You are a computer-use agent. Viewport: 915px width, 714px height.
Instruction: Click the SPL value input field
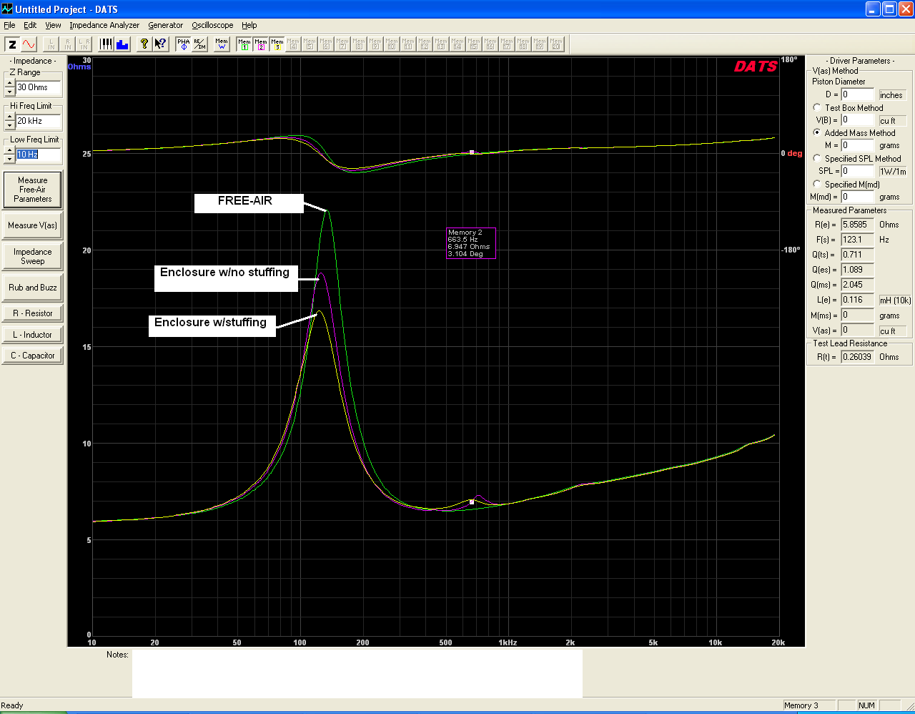click(x=857, y=171)
